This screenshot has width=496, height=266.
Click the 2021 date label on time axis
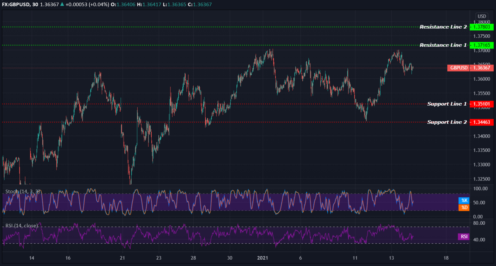(263, 258)
